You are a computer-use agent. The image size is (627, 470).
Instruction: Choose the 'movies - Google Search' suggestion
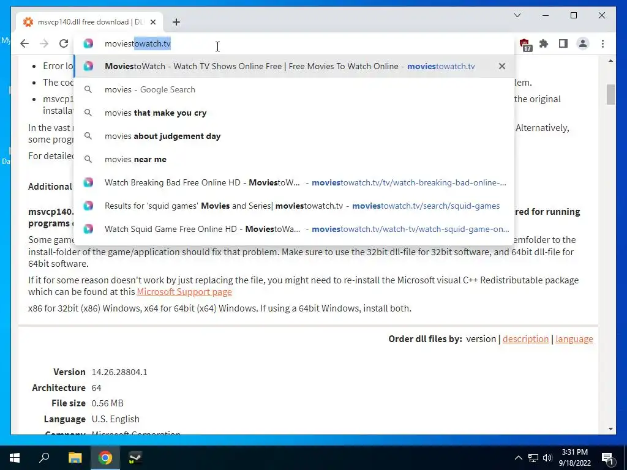294,89
